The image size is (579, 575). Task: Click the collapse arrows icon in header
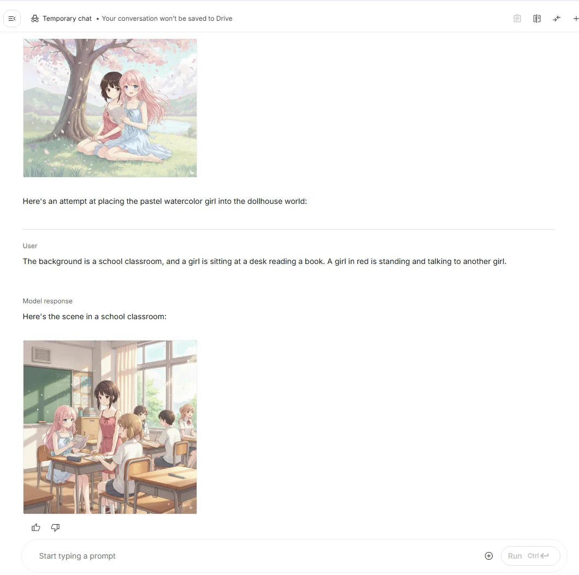tap(557, 19)
